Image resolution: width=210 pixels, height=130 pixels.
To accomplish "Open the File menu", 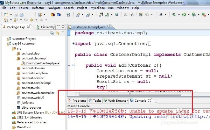I will [4, 8].
